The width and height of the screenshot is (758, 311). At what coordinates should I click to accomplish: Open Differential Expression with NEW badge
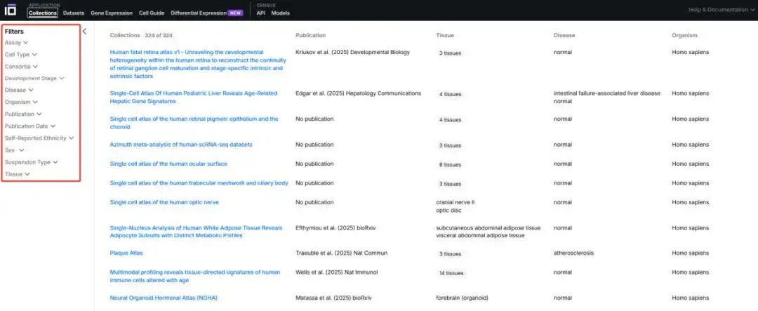click(x=207, y=13)
